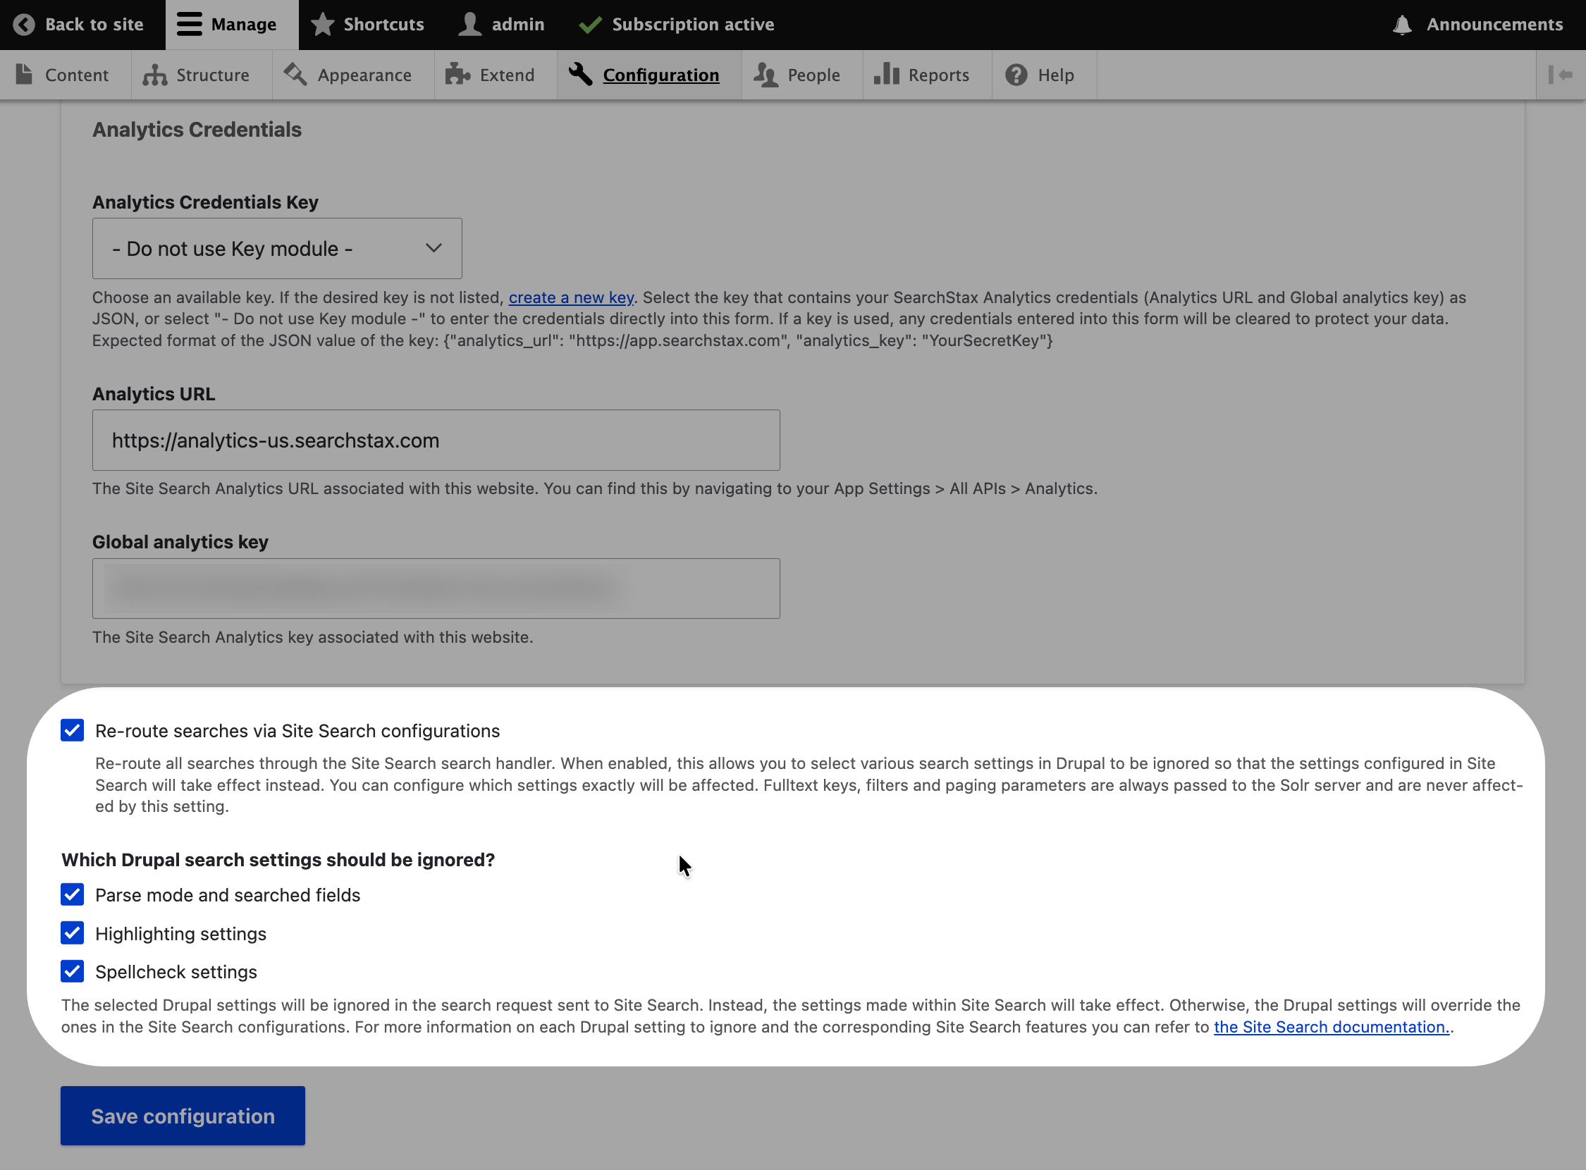Click the Parse mode and searched fields label
The height and width of the screenshot is (1170, 1586).
[x=228, y=895]
